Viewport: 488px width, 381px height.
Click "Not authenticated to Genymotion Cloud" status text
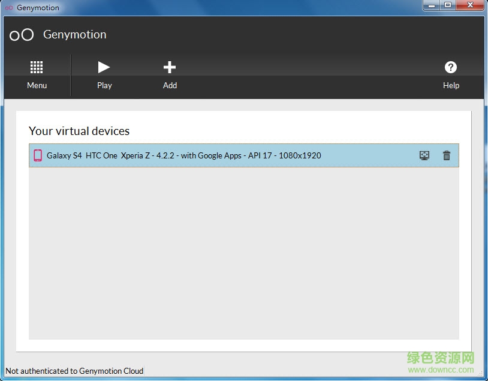tap(74, 371)
